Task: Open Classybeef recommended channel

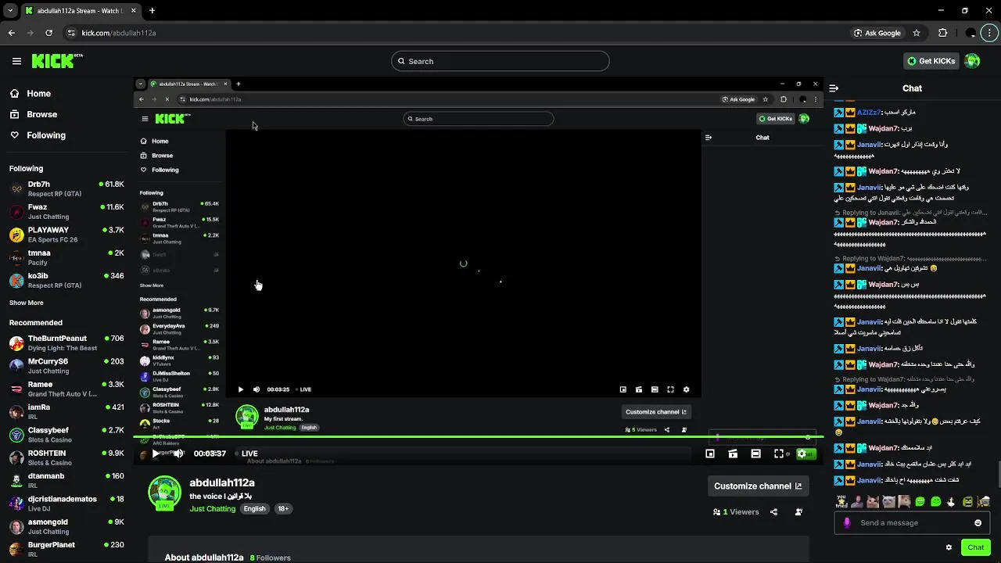Action: pos(66,435)
